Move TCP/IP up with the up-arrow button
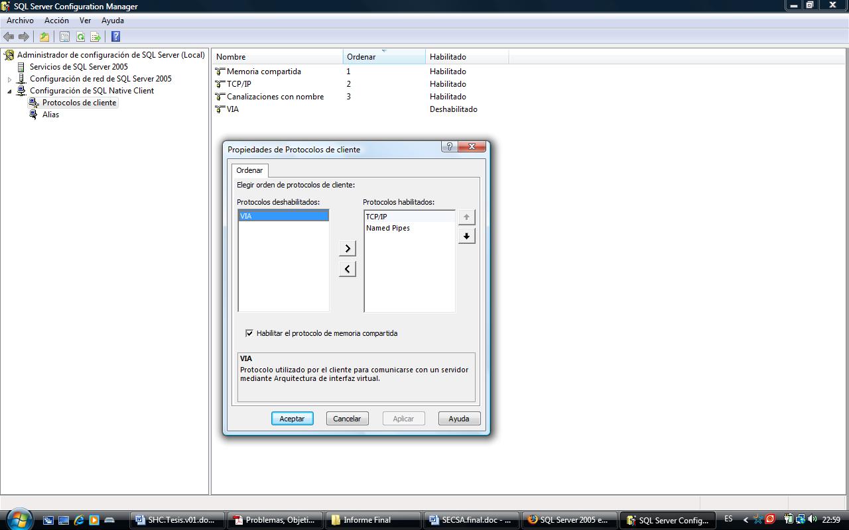This screenshot has width=849, height=530. (466, 217)
